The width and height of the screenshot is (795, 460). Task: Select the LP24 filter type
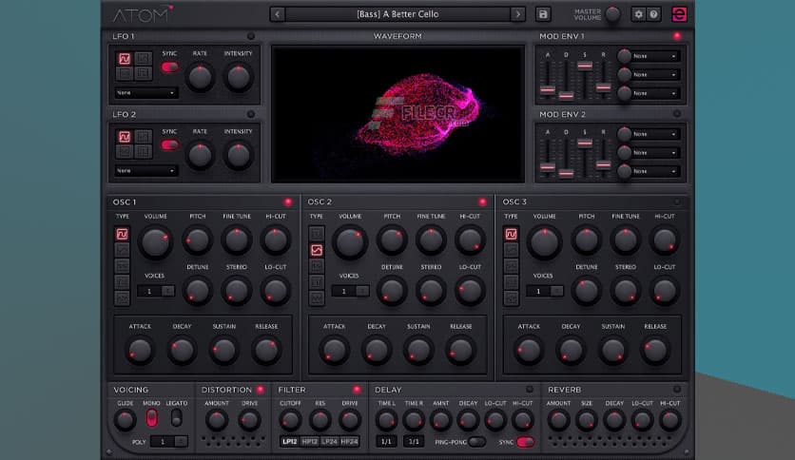point(330,442)
